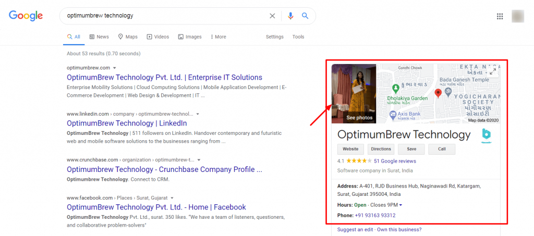
Task: Open OptimumBrew Technology Pvt. Ltd. Enterprise IT result
Action: point(164,77)
